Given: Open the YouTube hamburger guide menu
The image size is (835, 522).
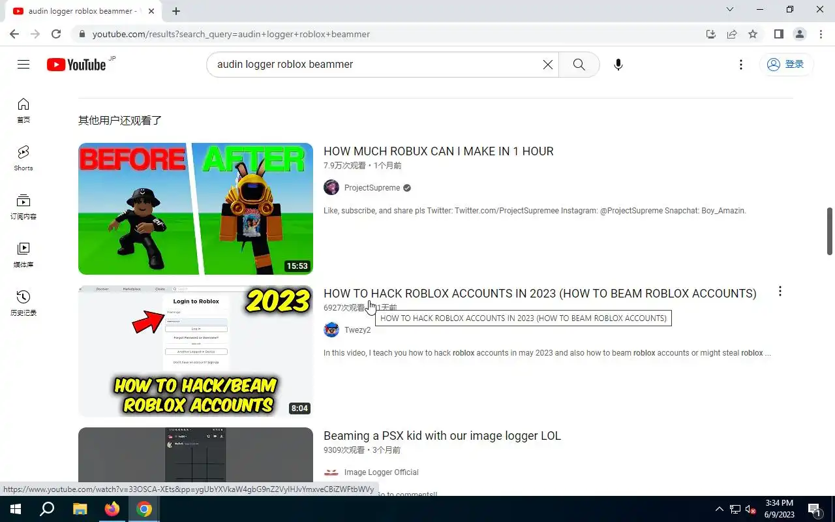Looking at the screenshot, I should [23, 65].
